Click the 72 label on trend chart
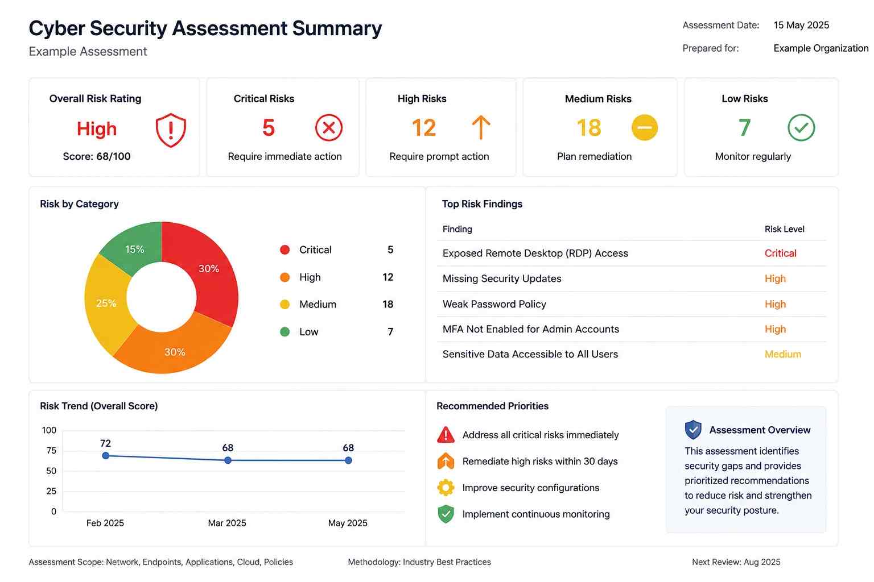Screen dimensions: 874x582 tap(105, 443)
